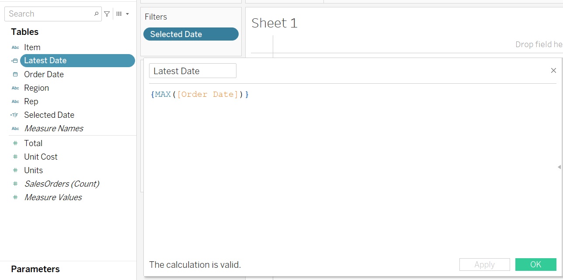The image size is (563, 280).
Task: Click the calendar icon beside Order Date
Action: pos(15,74)
